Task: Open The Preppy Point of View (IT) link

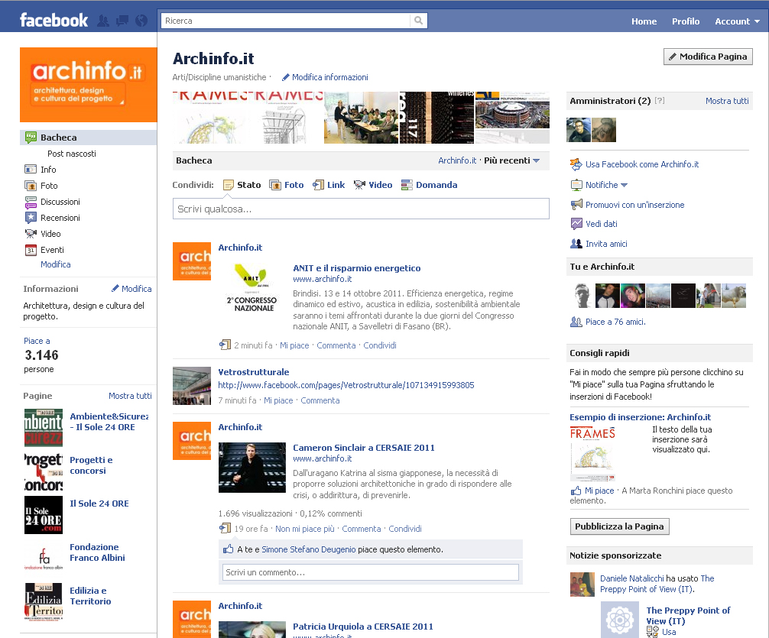Action: tap(688, 615)
